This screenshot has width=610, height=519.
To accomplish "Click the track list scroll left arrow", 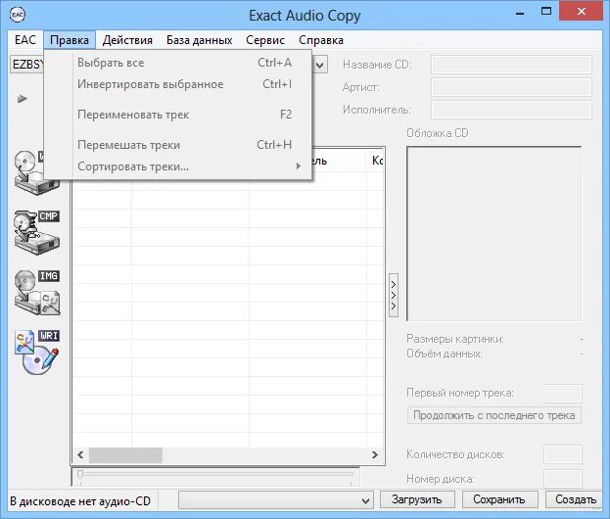I will pyautogui.click(x=80, y=454).
